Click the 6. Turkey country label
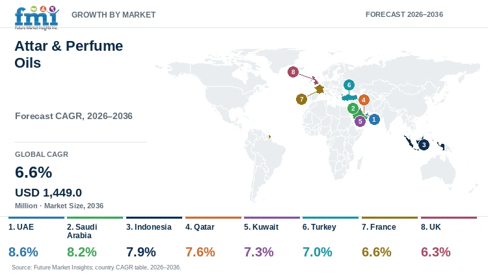Screen dimensions: 488x274 coord(319,227)
